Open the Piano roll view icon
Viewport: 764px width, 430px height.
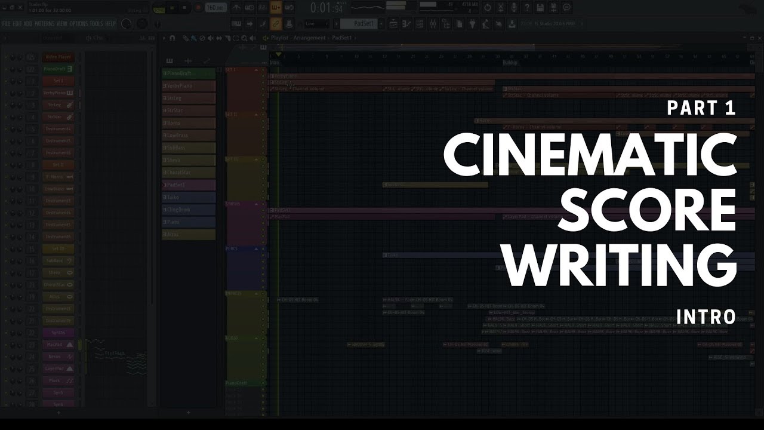406,24
